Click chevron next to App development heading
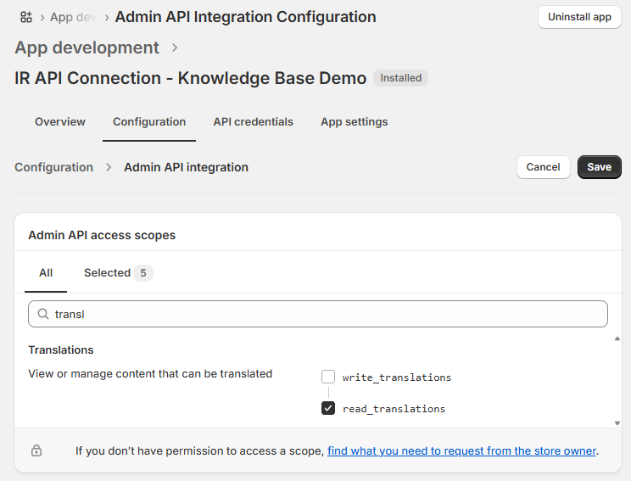This screenshot has height=481, width=631. pos(176,48)
